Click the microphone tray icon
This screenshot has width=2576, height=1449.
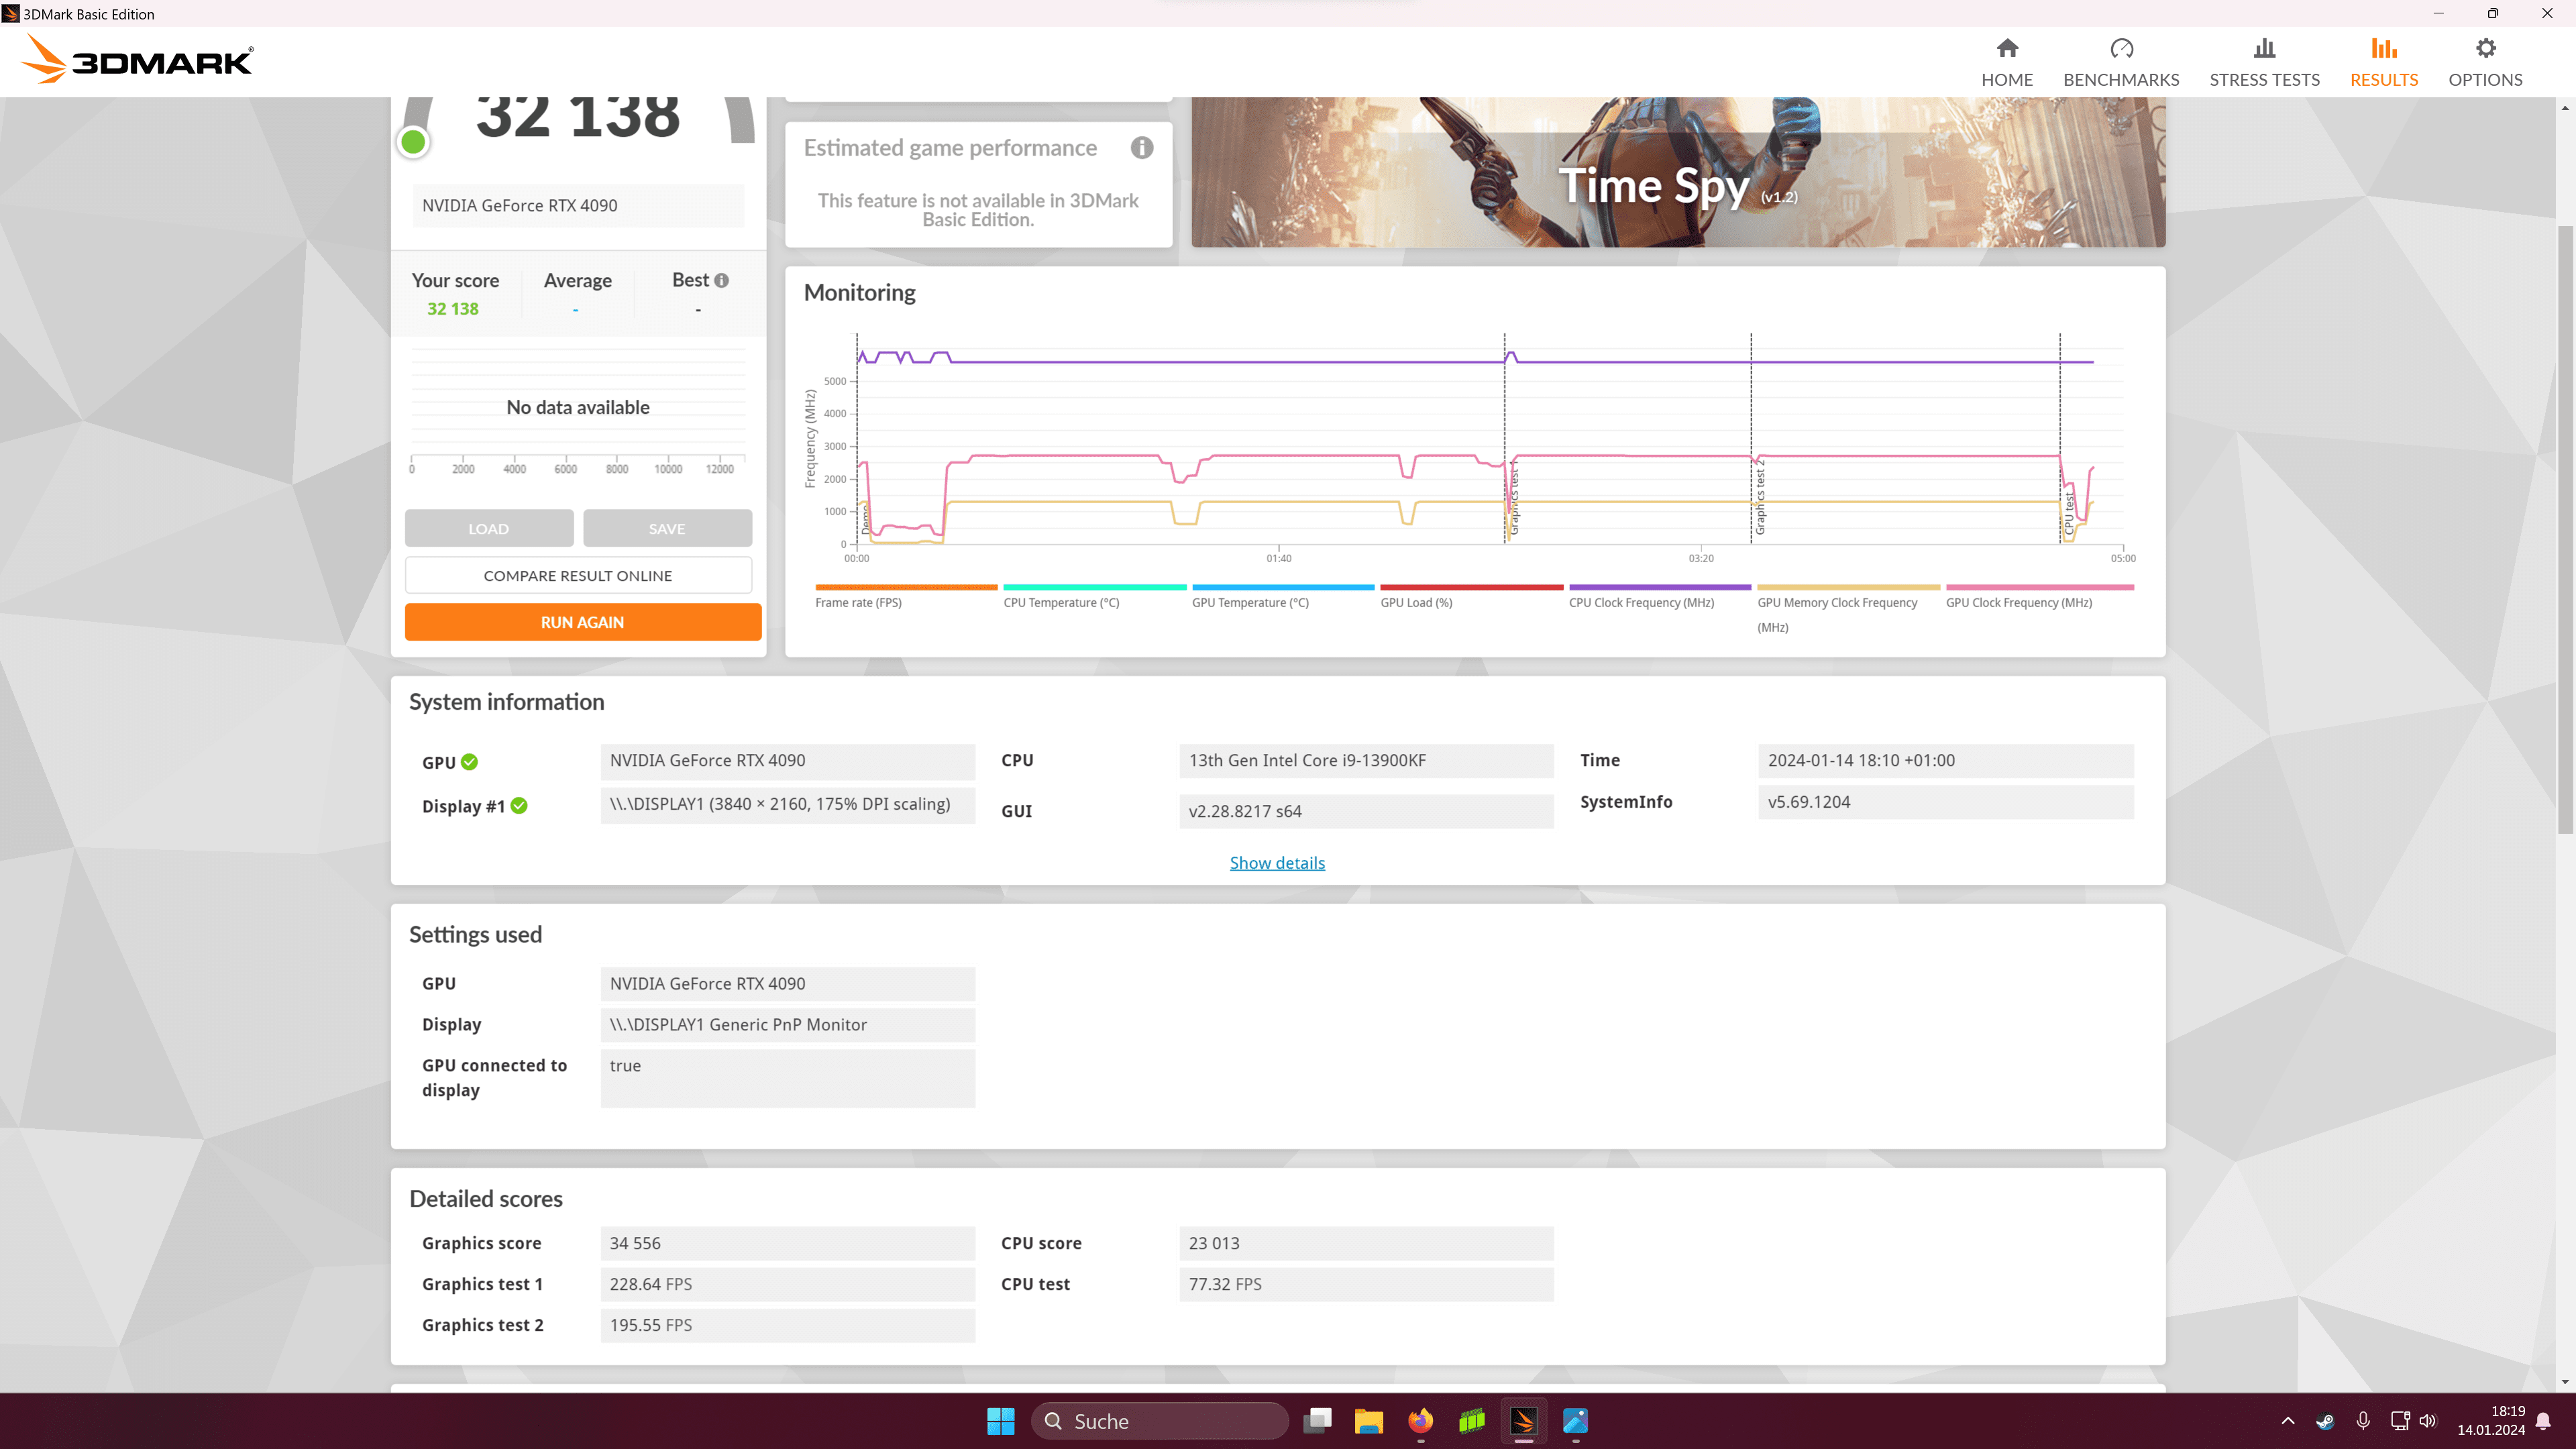2363,1421
